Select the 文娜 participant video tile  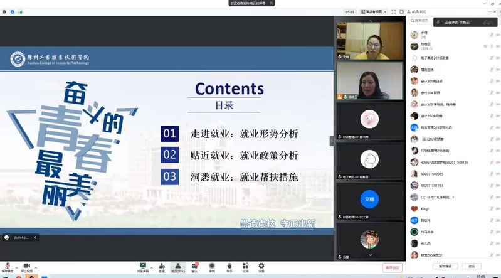(x=369, y=199)
